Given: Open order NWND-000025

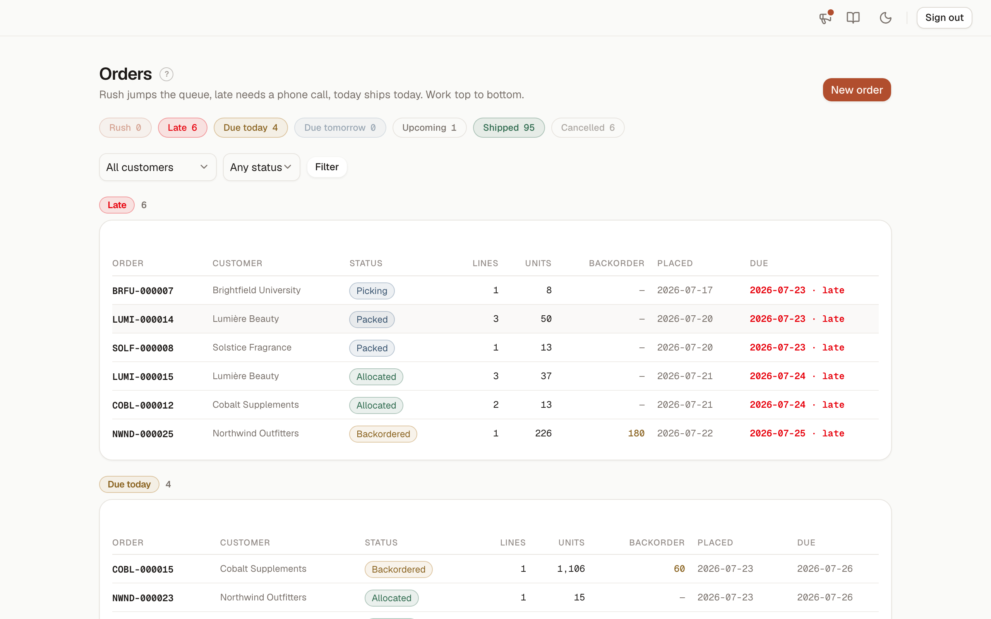Looking at the screenshot, I should click(143, 434).
